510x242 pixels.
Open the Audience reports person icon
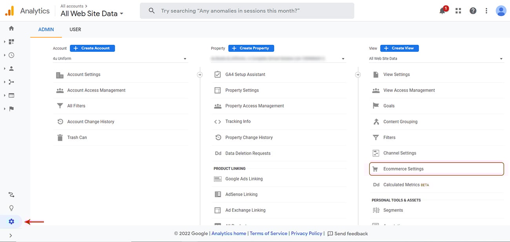coord(11,68)
